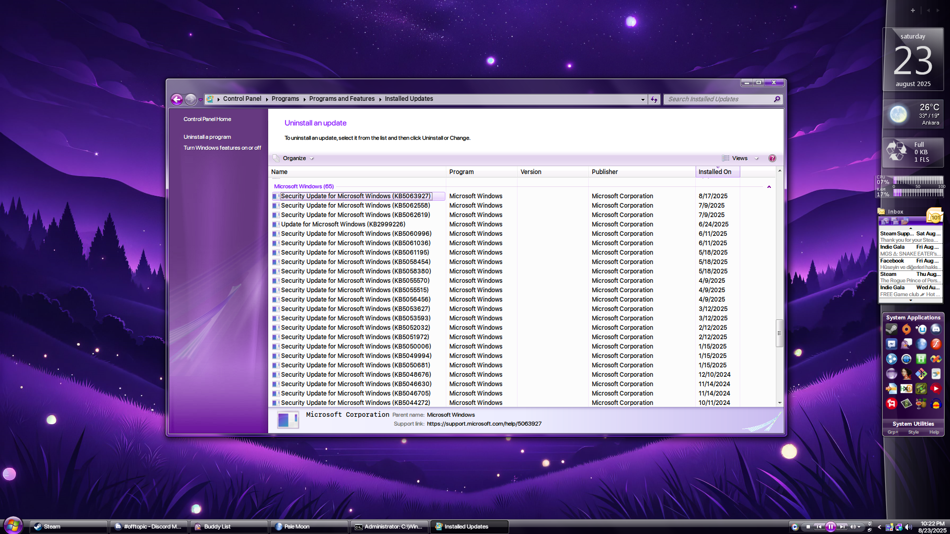Open Pale Moon icon in System Applications
The height and width of the screenshot is (534, 950).
click(921, 344)
